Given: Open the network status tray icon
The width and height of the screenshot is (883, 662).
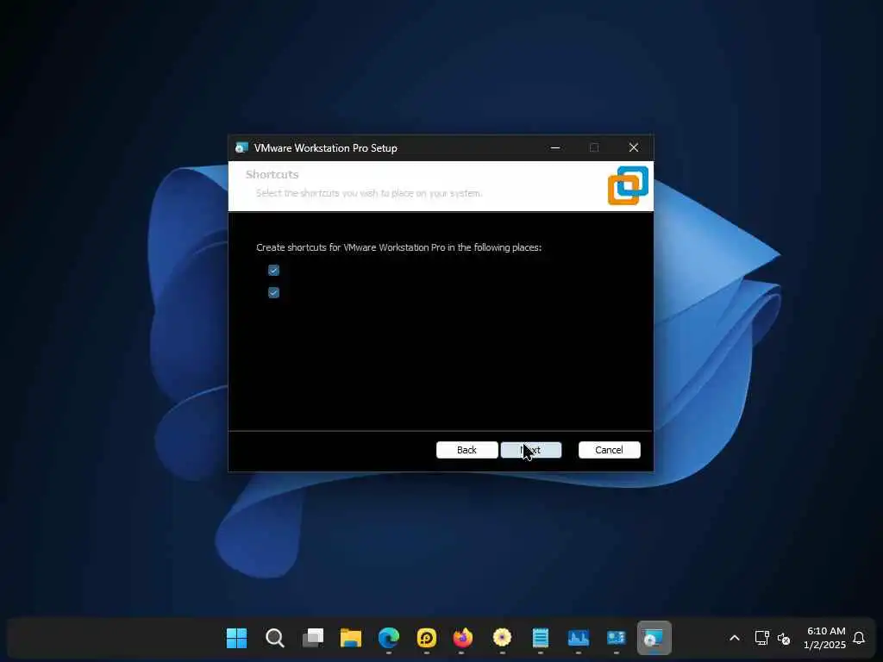Looking at the screenshot, I should coord(761,638).
